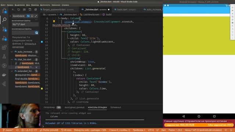
Task: Open the Testing flask view
Action: pos(4,56)
